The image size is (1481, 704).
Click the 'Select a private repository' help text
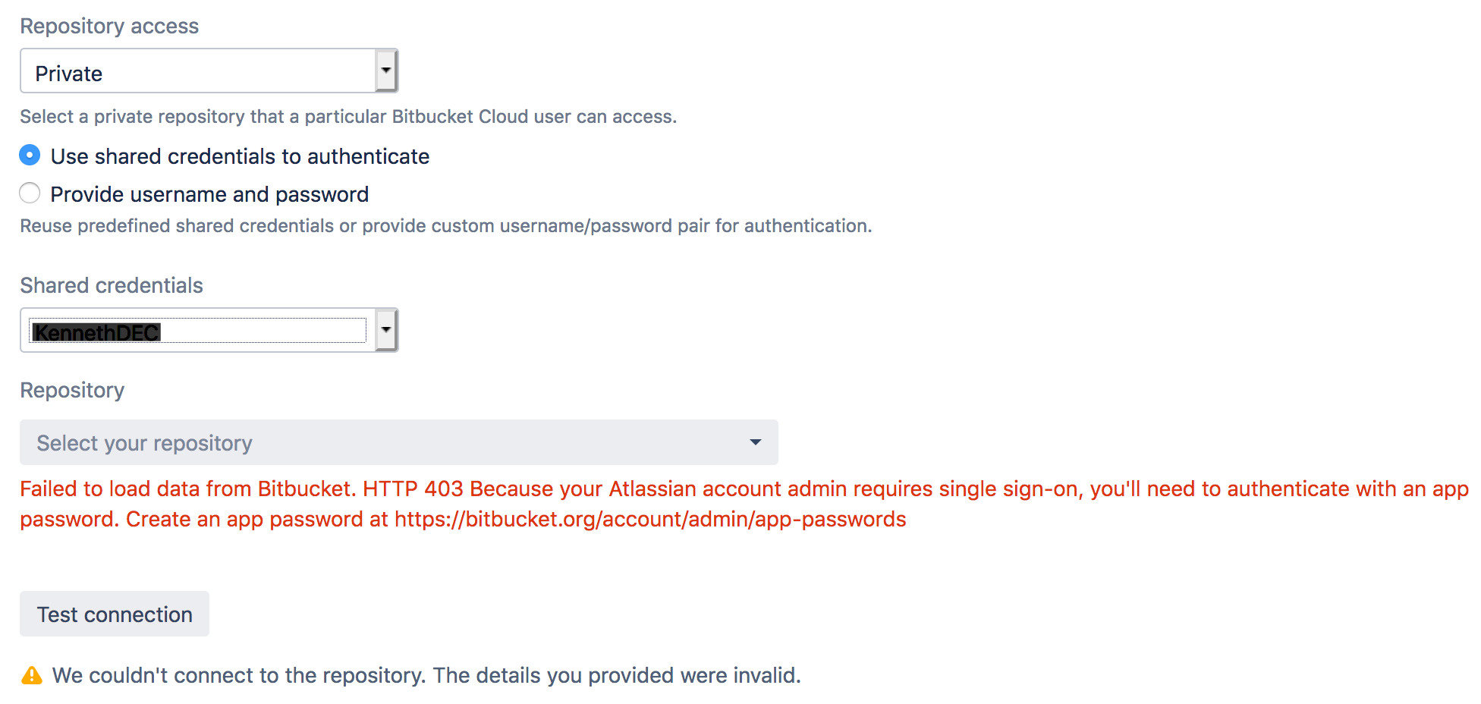[x=348, y=116]
